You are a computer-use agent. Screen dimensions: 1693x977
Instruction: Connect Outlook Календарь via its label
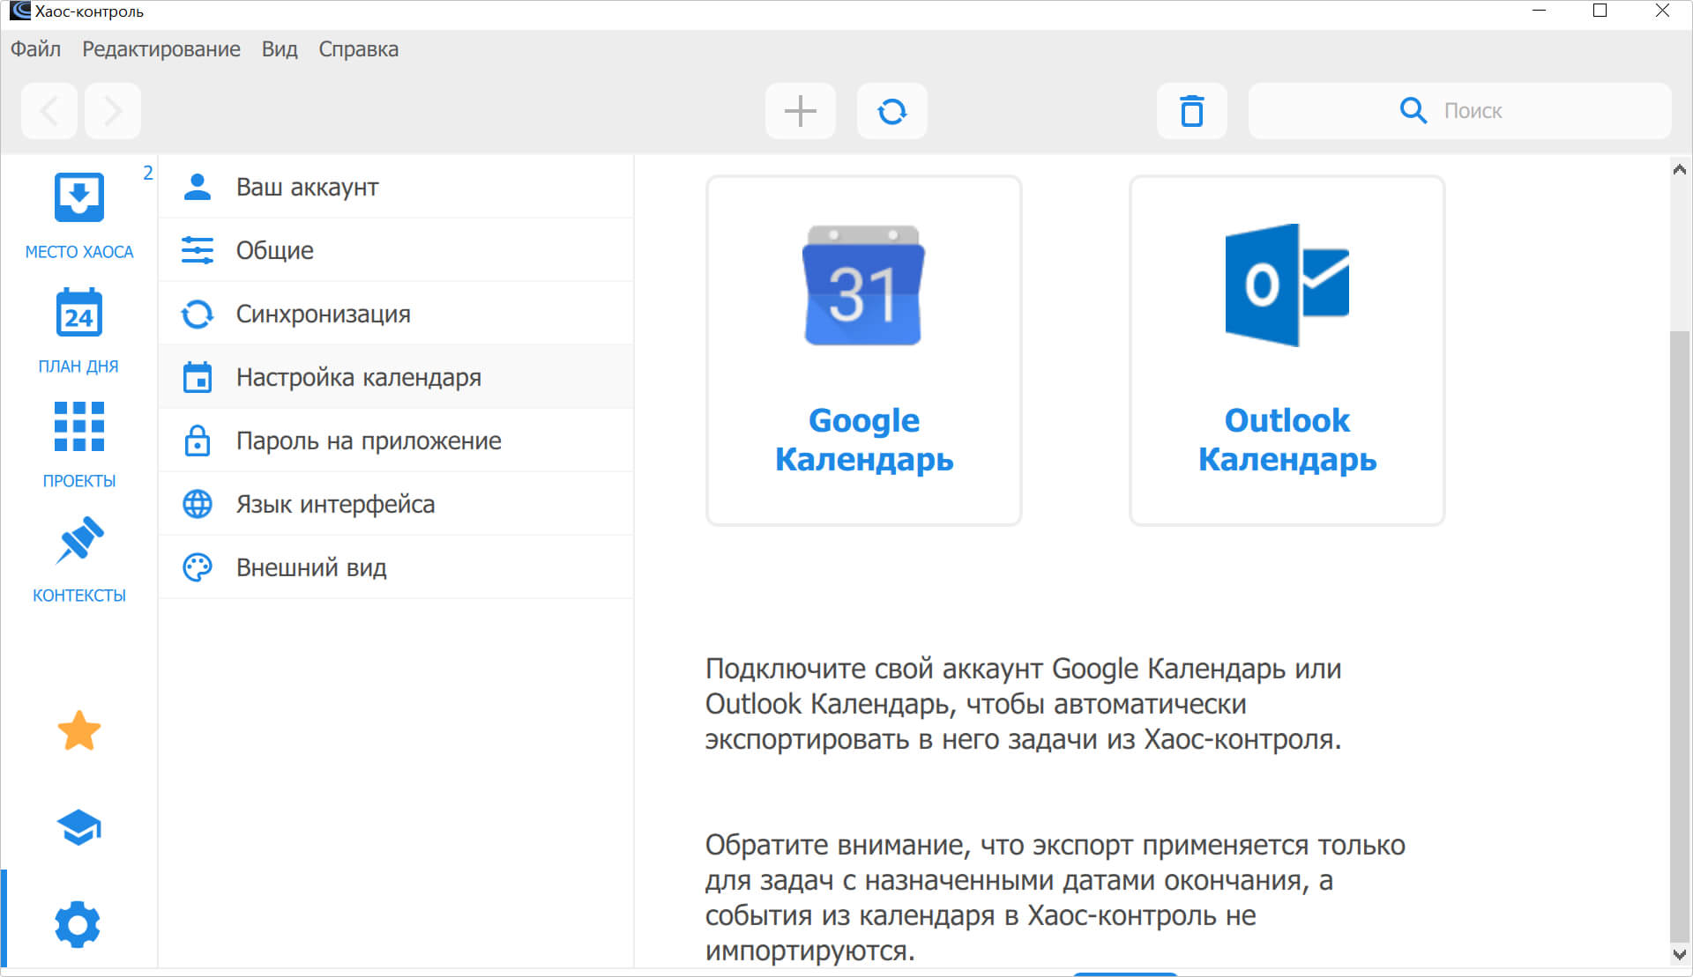point(1287,440)
